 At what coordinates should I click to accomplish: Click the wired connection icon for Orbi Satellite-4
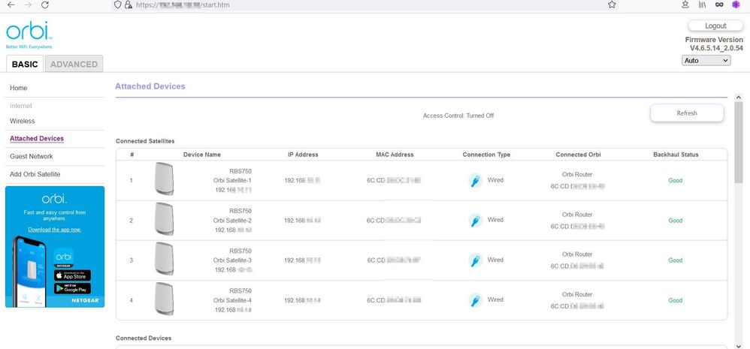475,300
